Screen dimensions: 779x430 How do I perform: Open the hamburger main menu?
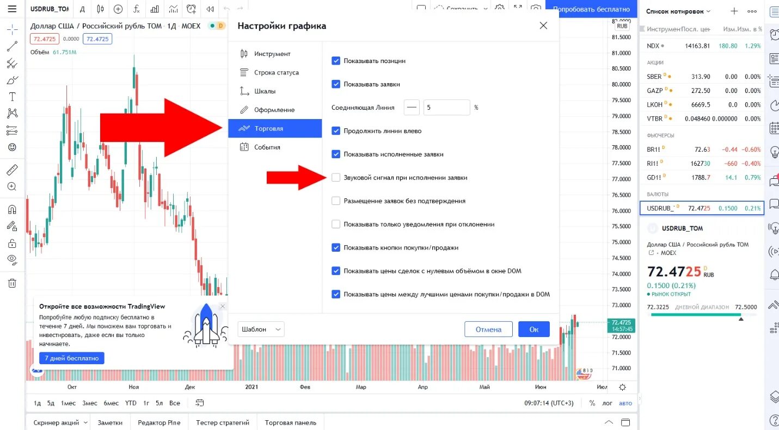coord(12,9)
